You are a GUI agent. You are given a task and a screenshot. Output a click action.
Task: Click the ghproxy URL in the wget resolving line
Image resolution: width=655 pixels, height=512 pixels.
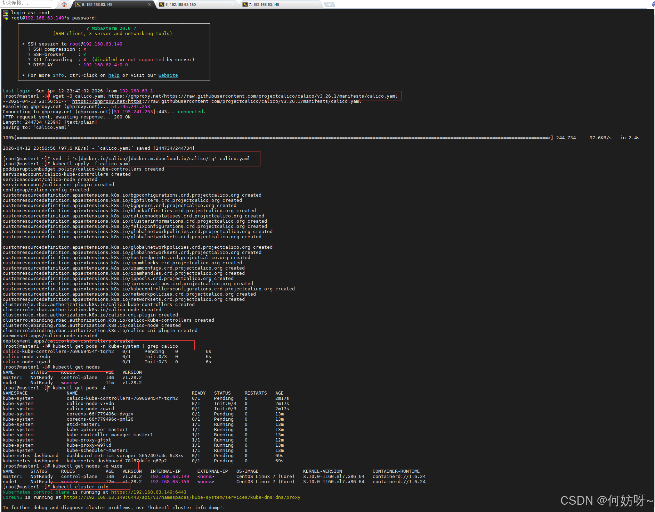pos(217,101)
